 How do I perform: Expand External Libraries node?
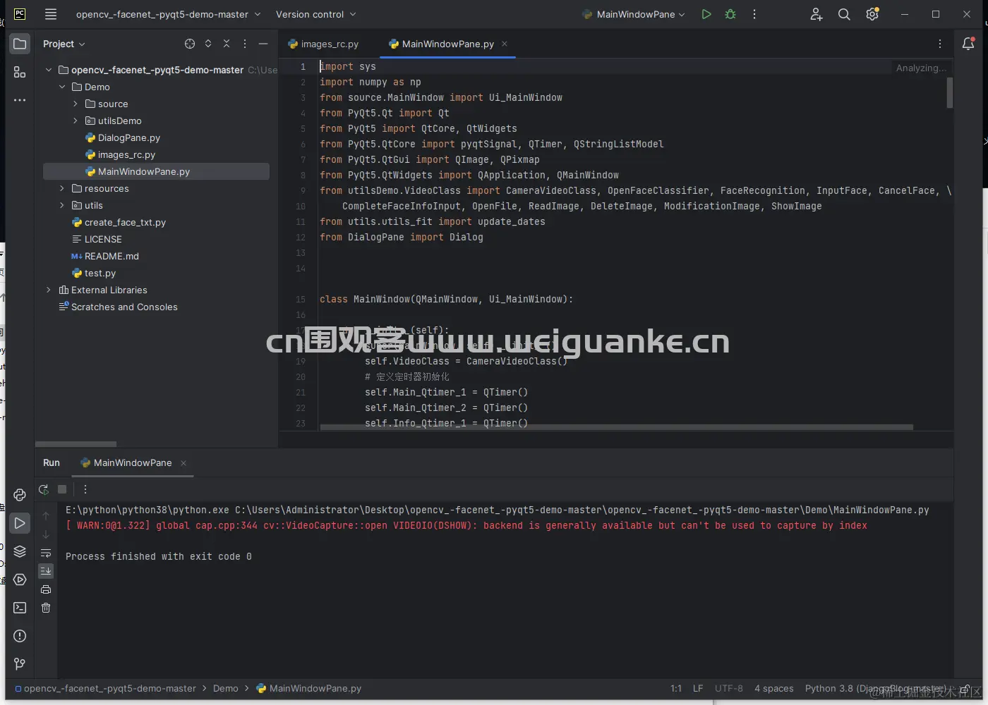tap(49, 290)
